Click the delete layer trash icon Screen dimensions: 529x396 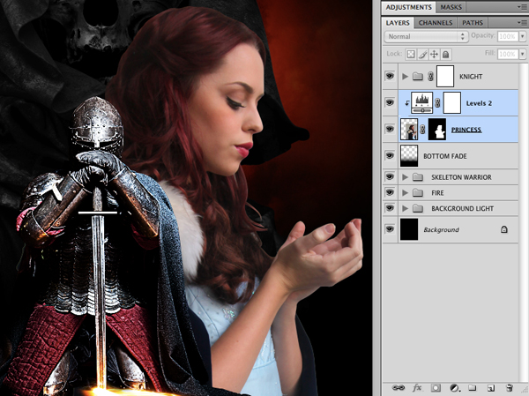[510, 387]
